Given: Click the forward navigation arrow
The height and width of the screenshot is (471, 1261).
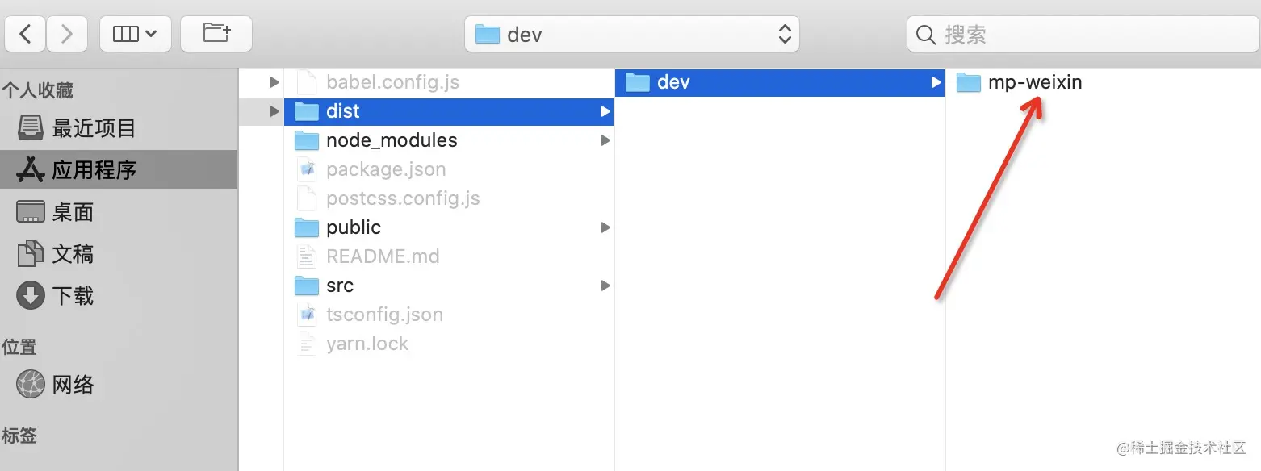Looking at the screenshot, I should click(x=67, y=34).
